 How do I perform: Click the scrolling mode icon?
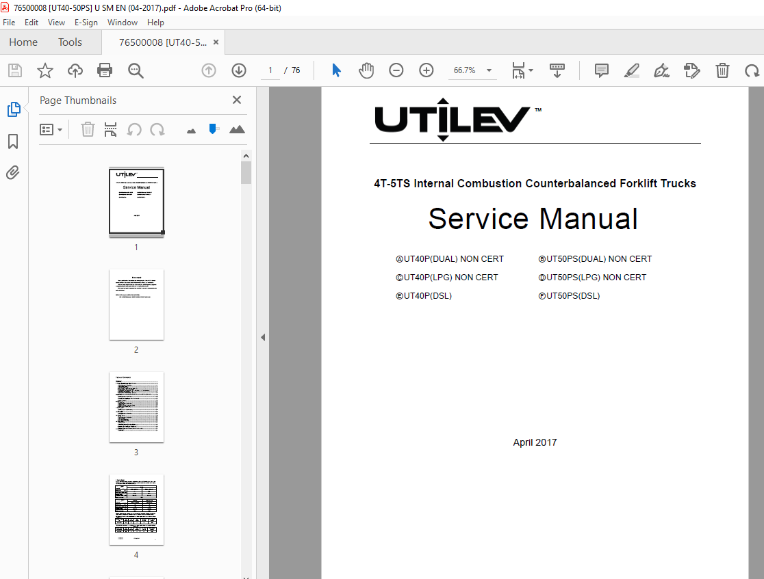point(557,70)
